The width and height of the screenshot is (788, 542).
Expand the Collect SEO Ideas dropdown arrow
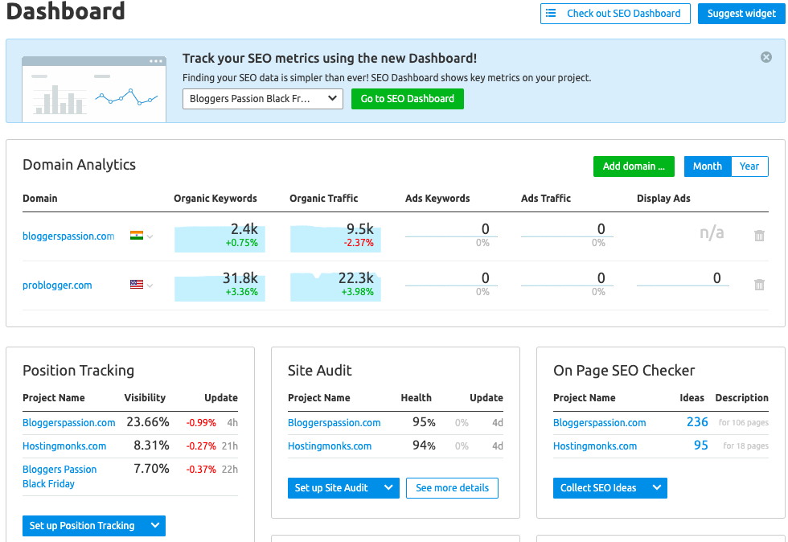(656, 488)
